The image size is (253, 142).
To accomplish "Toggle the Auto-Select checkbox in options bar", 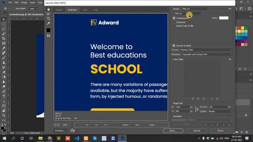I will click(x=14, y=8).
